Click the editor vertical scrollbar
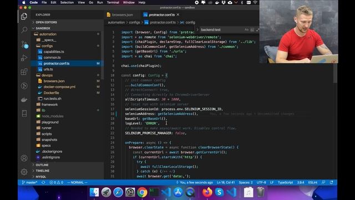Screen dimensions: 355x200 335,74
